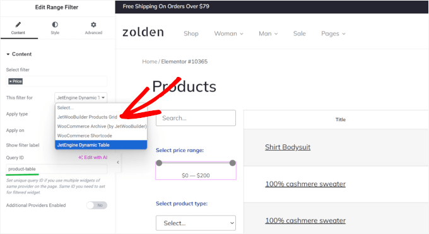Expand the Woman navigation menu
This screenshot has width=429, height=234.
point(228,33)
